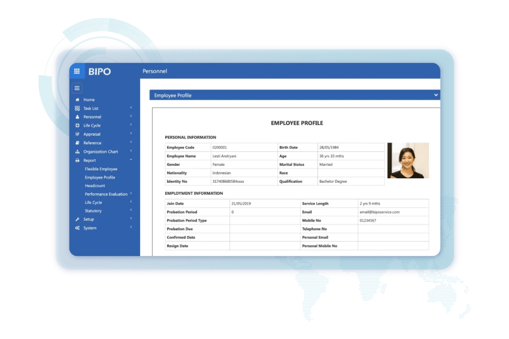Click the Indonesian nationality value
The height and width of the screenshot is (339, 509).
click(x=222, y=173)
